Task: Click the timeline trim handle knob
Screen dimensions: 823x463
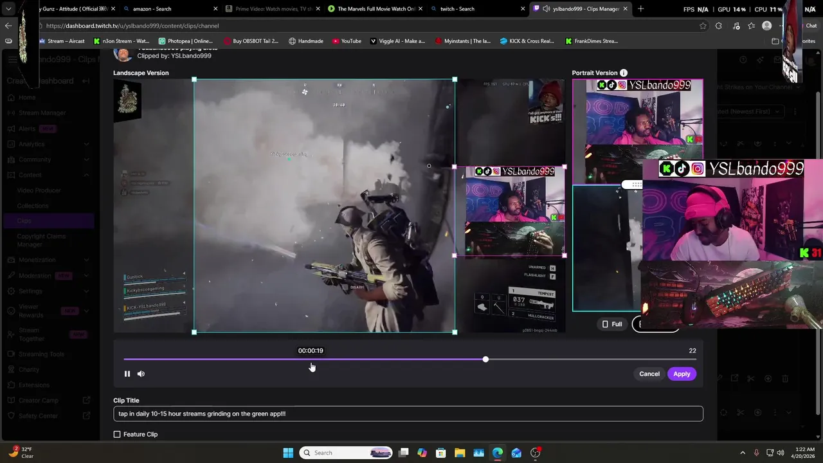Action: pos(485,359)
